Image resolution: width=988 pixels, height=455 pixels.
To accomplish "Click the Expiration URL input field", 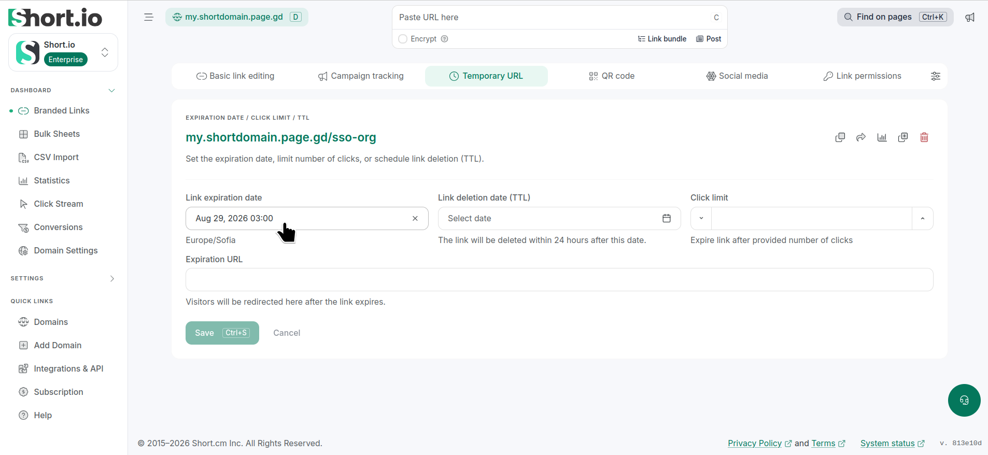I will [x=559, y=280].
